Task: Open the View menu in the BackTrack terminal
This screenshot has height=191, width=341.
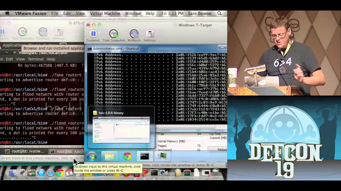Action: coord(20,59)
